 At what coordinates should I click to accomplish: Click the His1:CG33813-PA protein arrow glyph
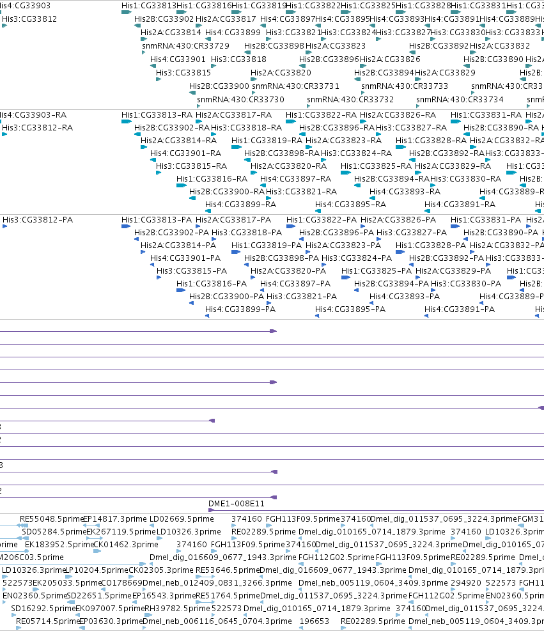pos(126,226)
